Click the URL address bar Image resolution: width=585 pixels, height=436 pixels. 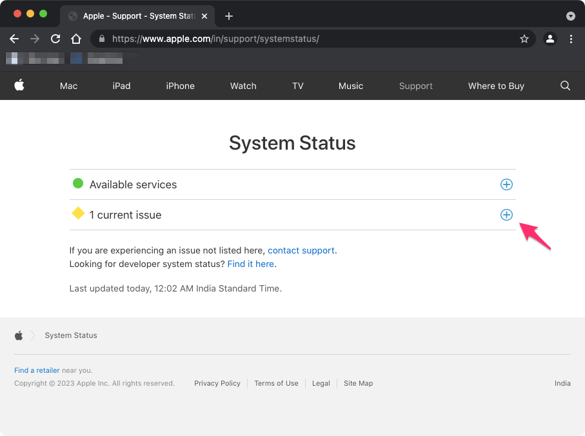(313, 39)
